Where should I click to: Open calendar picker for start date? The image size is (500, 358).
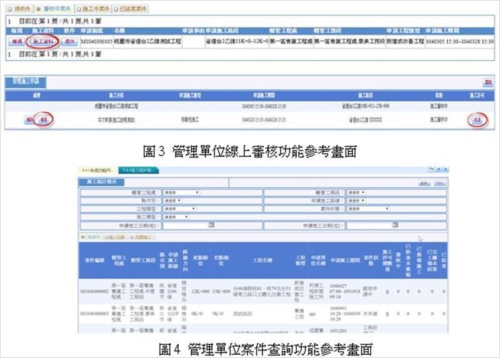[211, 225]
